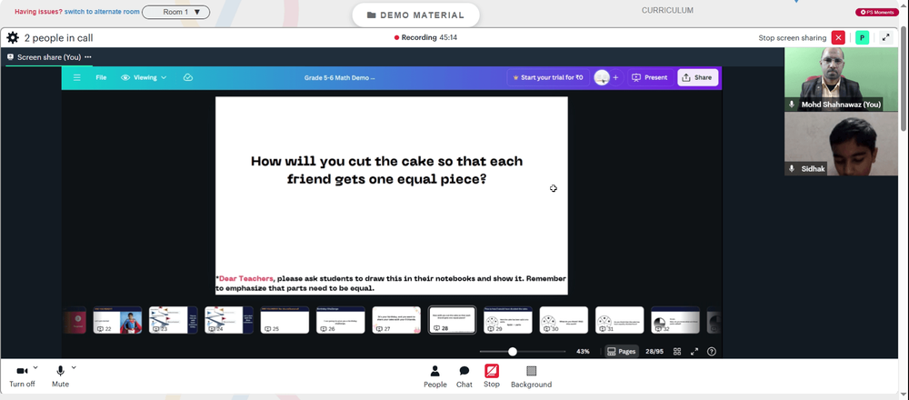This screenshot has height=400, width=909.
Task: Click Mohd Shahnawaz's video tile
Action: (x=841, y=79)
